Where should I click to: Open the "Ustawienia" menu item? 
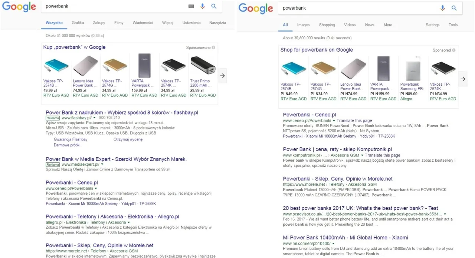pyautogui.click(x=191, y=22)
